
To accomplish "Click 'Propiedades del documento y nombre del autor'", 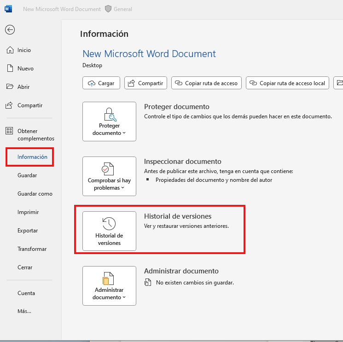I will [214, 180].
